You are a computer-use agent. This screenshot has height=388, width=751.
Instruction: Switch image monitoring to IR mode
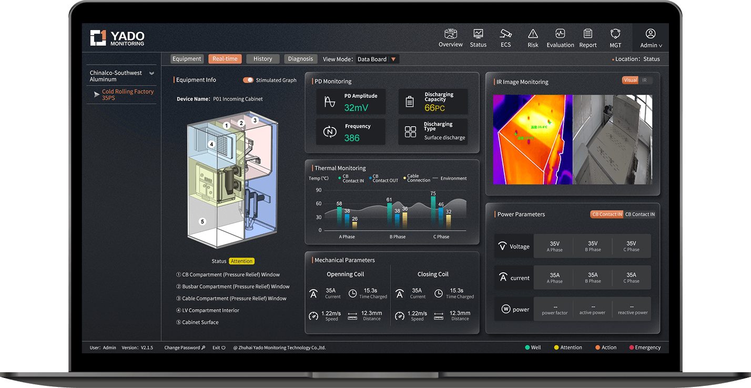tap(645, 80)
